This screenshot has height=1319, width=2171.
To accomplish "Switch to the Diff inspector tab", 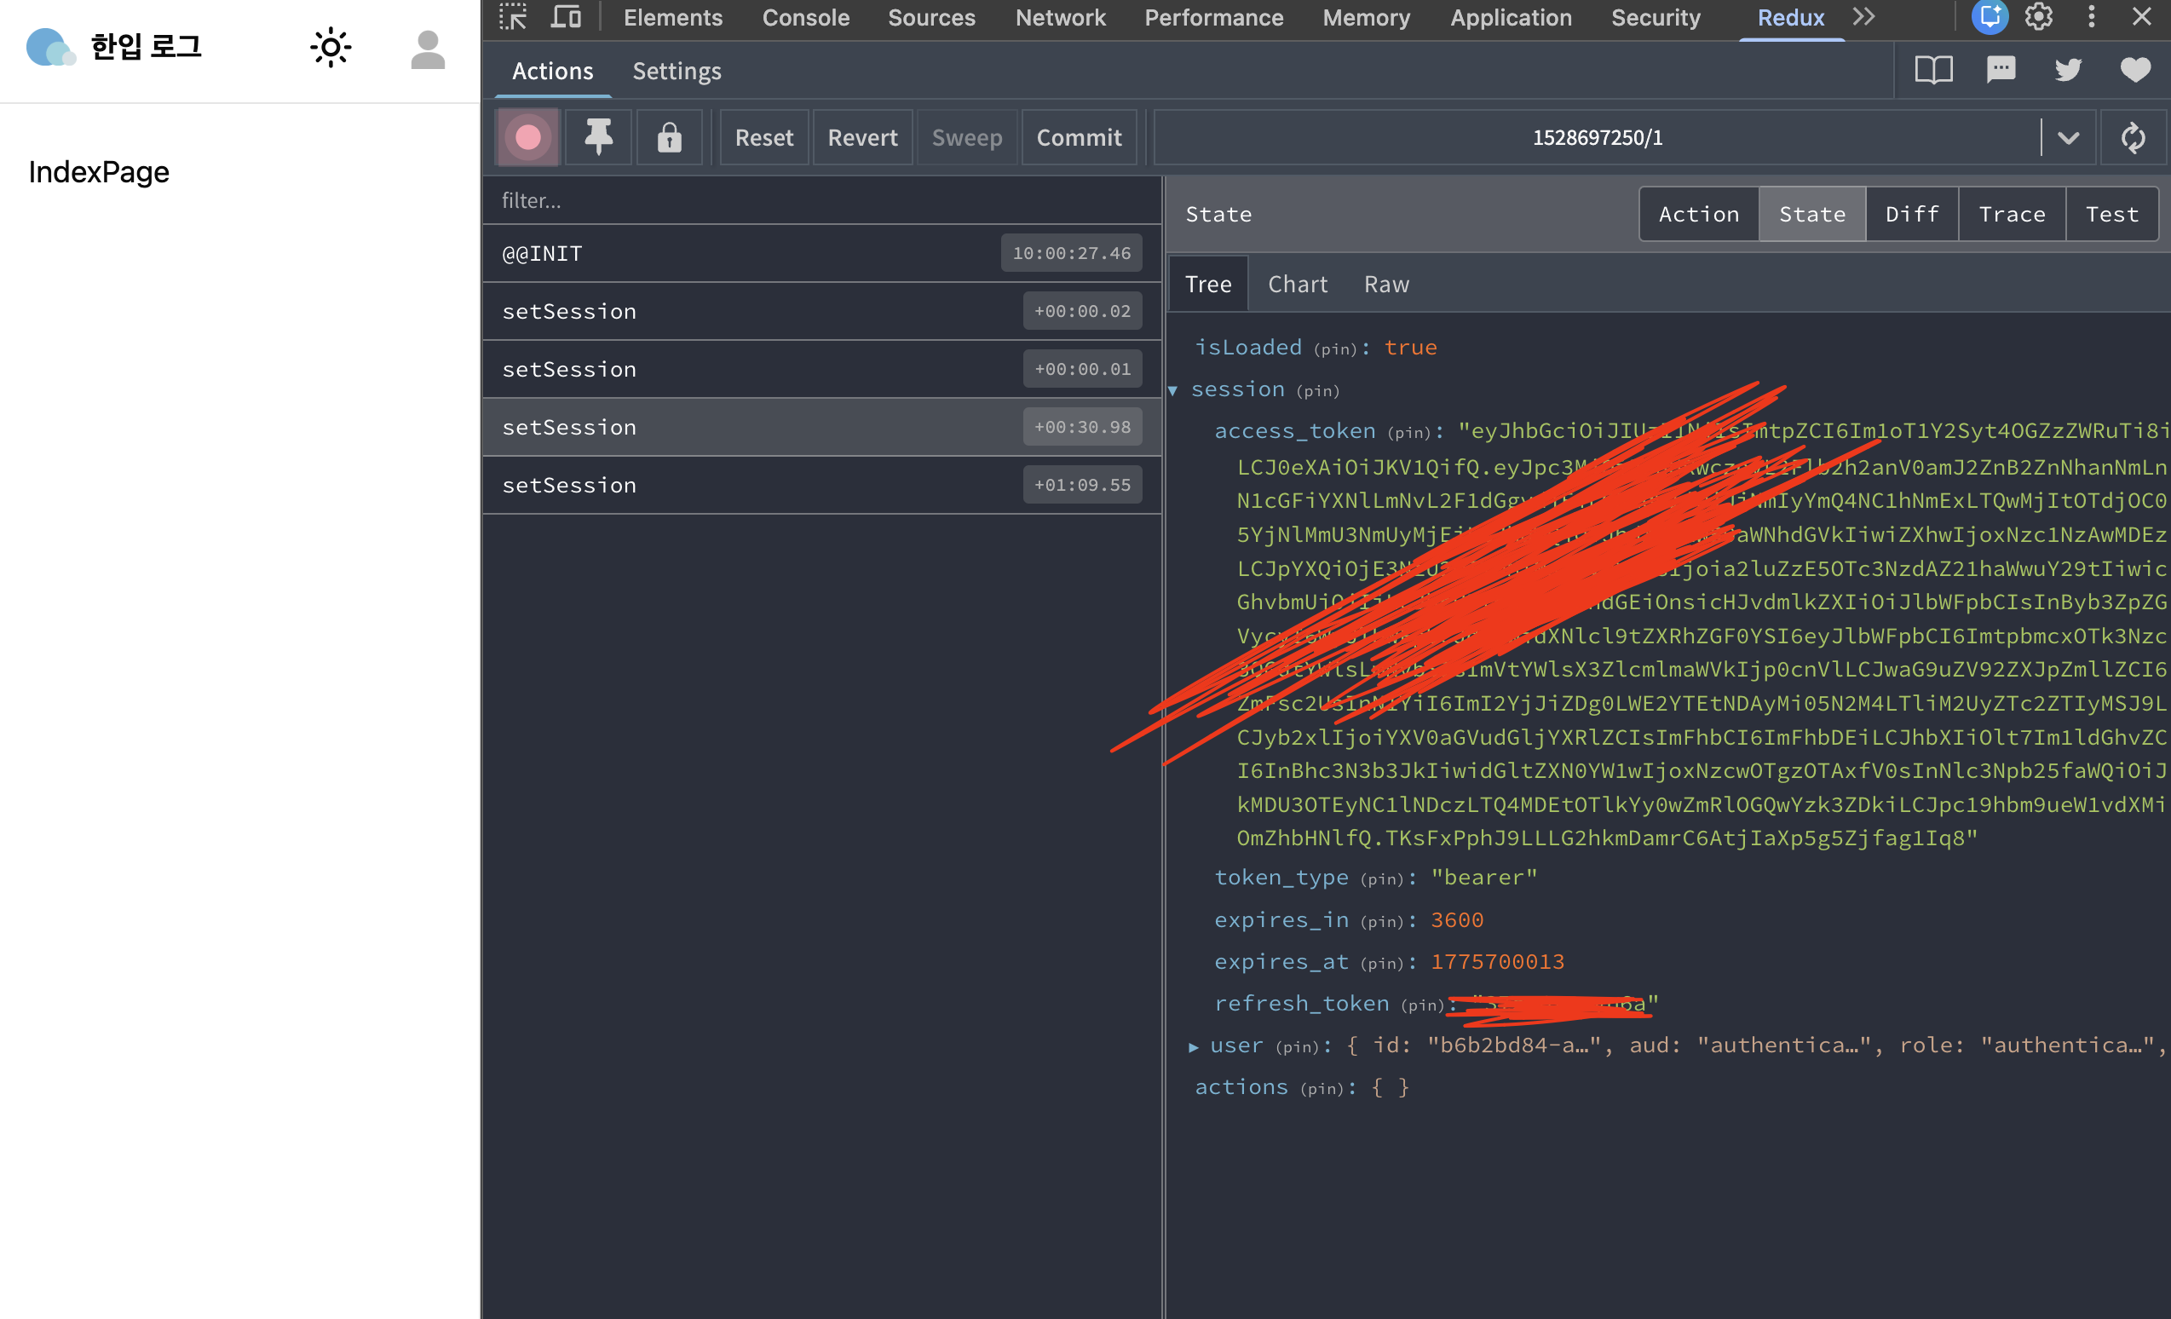I will coord(1911,214).
